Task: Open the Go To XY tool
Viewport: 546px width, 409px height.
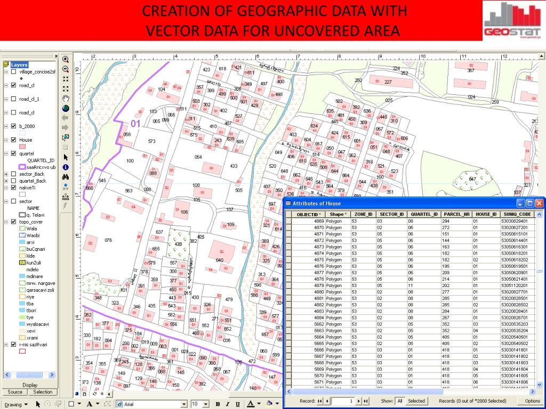Action: tap(66, 187)
